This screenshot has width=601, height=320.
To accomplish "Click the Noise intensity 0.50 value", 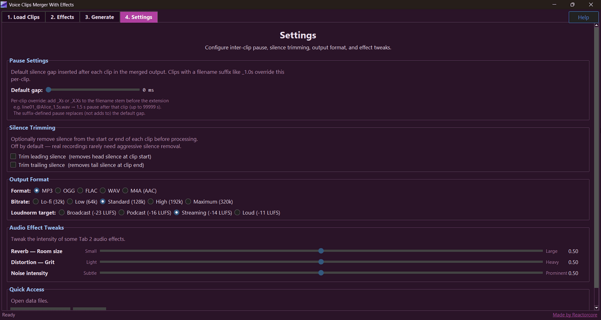I will pos(573,273).
